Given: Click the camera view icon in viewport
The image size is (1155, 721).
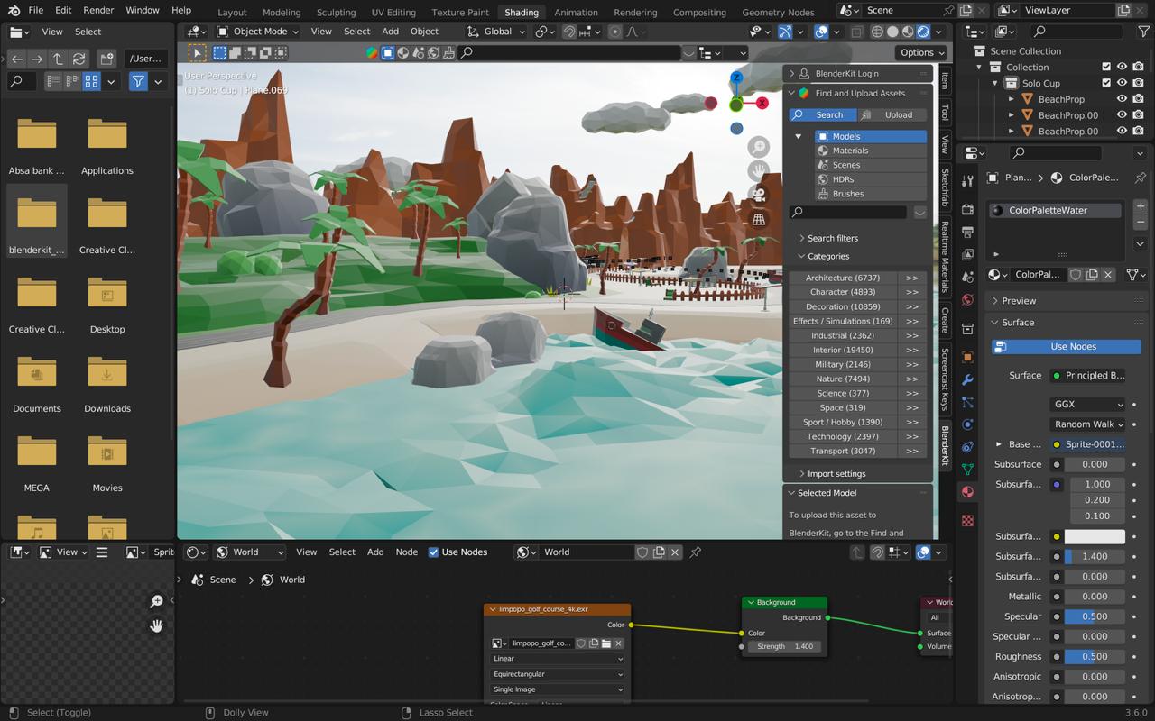Looking at the screenshot, I should pyautogui.click(x=759, y=195).
